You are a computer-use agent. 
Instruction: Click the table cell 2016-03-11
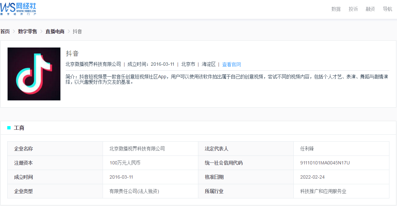[150, 177]
